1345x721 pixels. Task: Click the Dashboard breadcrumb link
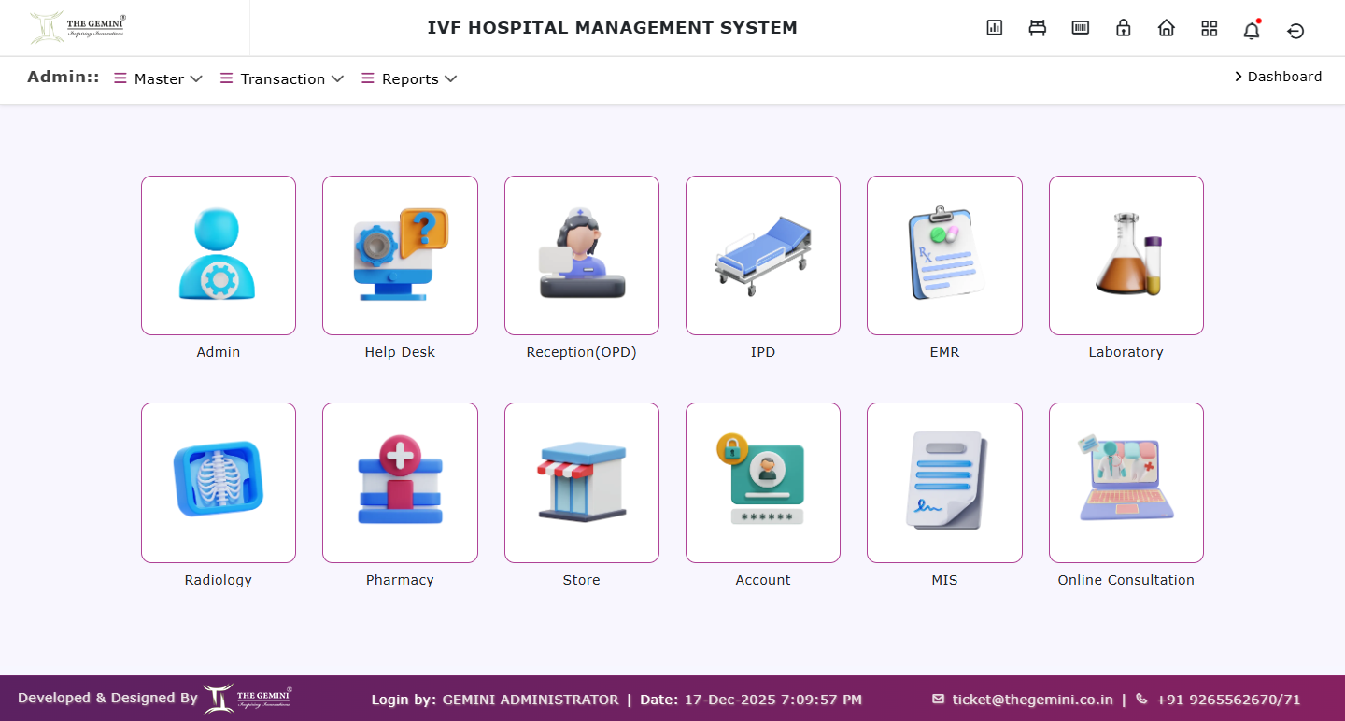(1283, 77)
